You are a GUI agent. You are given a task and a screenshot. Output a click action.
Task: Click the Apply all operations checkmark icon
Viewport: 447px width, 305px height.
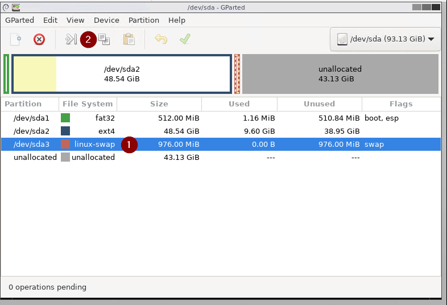(185, 39)
